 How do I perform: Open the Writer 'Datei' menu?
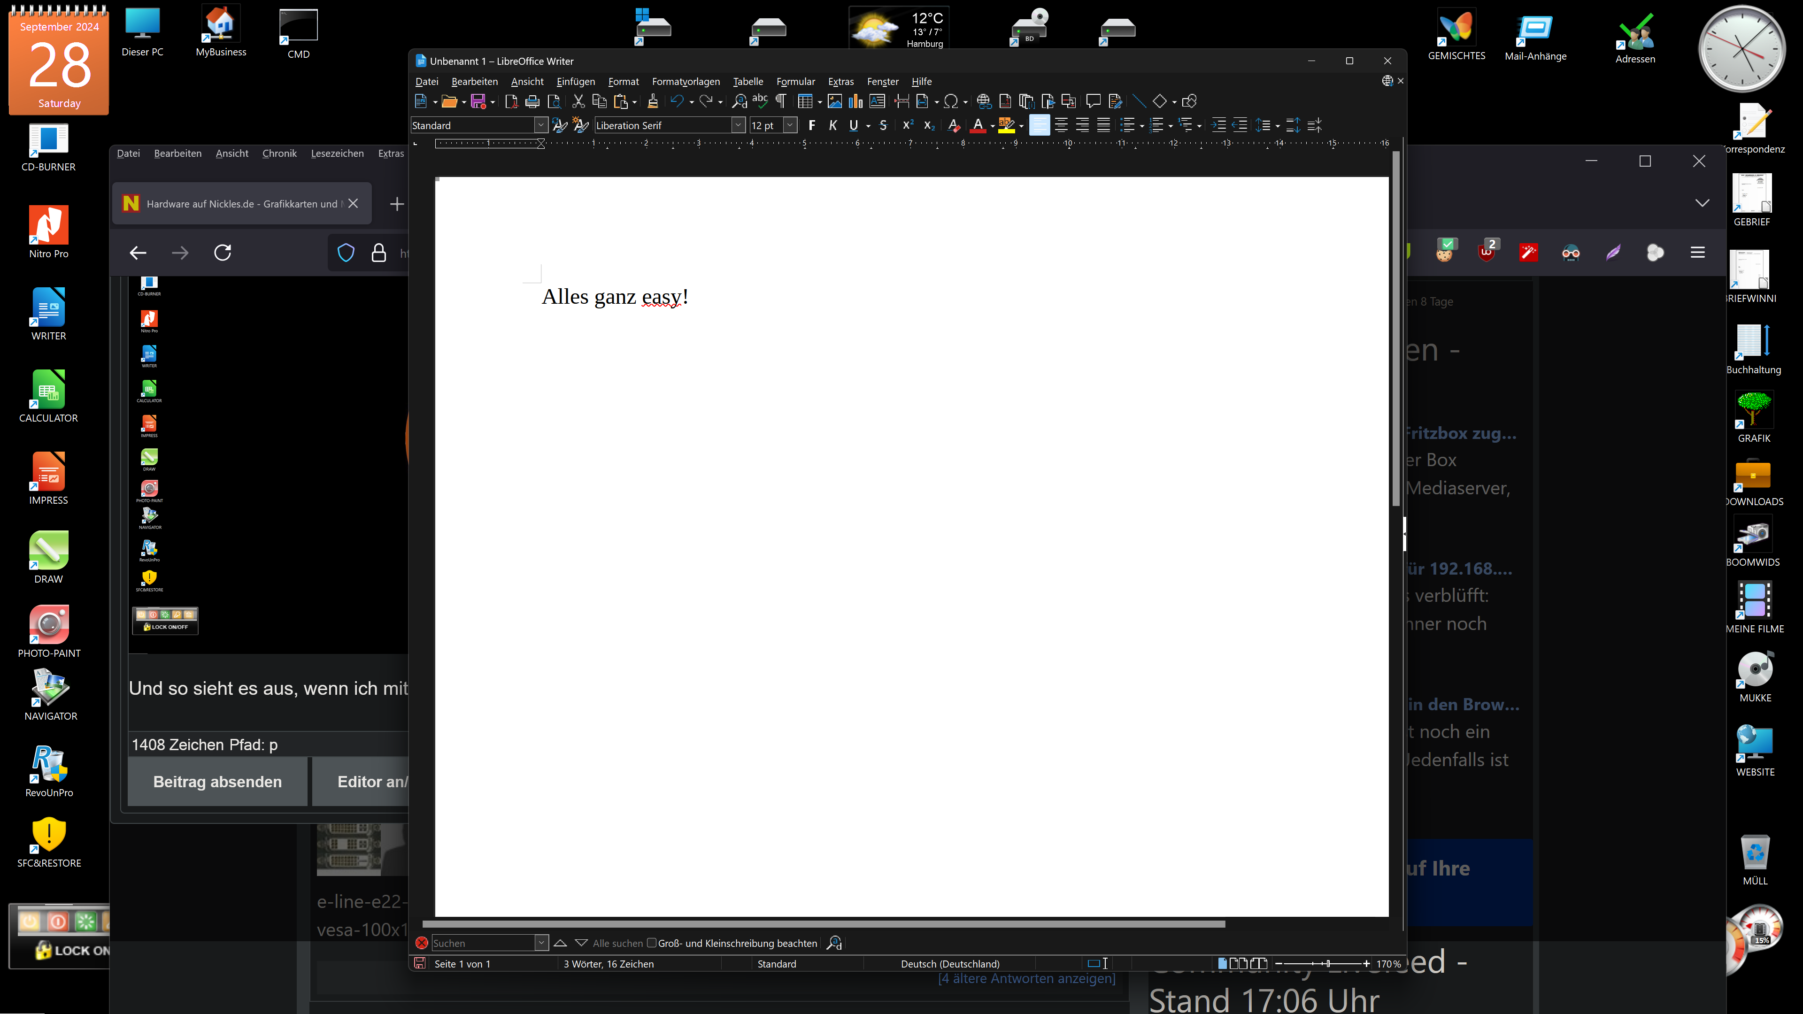tap(426, 82)
